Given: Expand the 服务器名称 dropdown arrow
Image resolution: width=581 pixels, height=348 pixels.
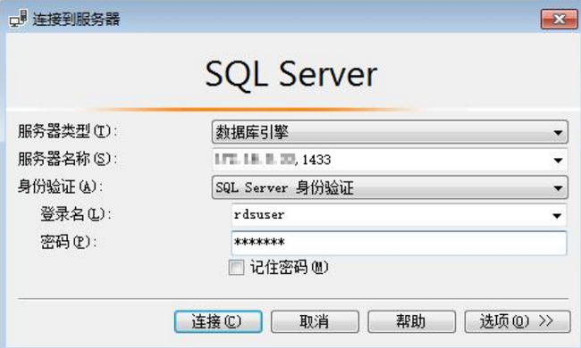Looking at the screenshot, I should [x=558, y=160].
